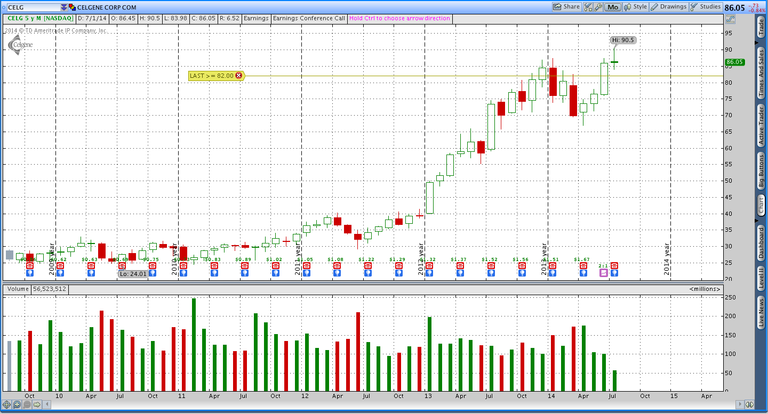Open the Live News sidebar tab

tap(761, 313)
